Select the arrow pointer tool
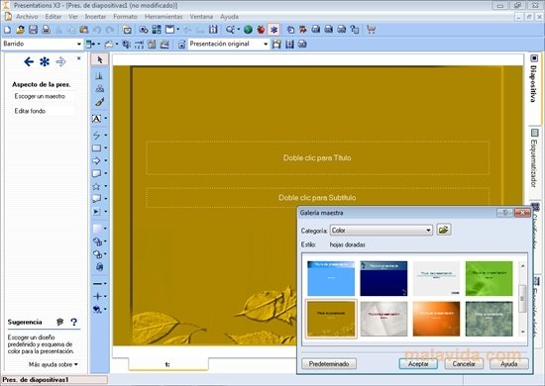 (x=100, y=60)
